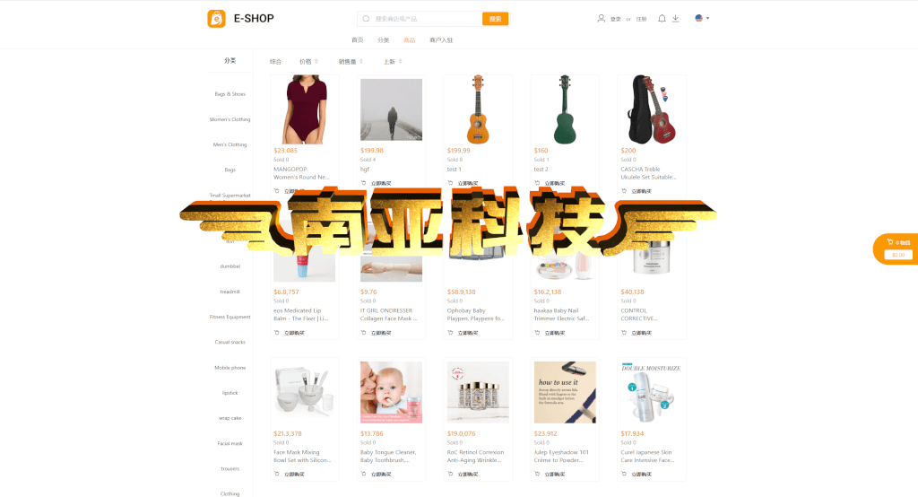Toggle the 销售量 sales volume sort arrows
The width and height of the screenshot is (918, 497).
pyautogui.click(x=361, y=62)
